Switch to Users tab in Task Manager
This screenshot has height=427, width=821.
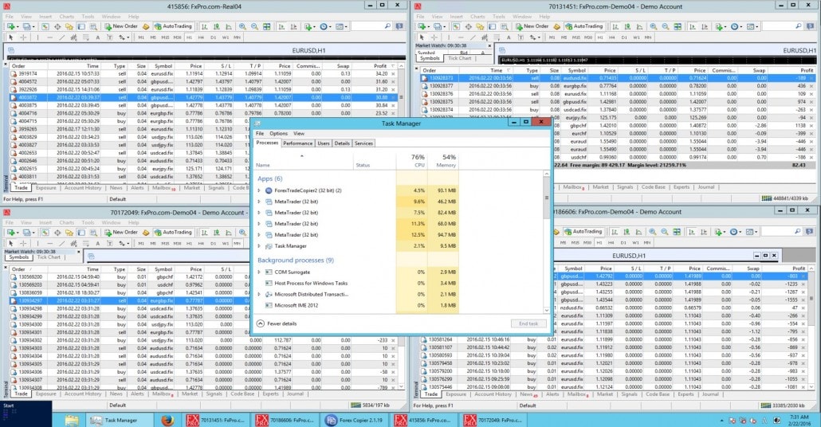click(324, 143)
